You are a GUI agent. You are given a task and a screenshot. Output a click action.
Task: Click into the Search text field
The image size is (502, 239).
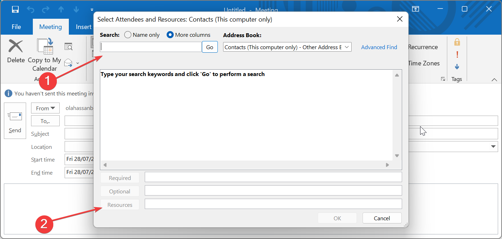151,47
